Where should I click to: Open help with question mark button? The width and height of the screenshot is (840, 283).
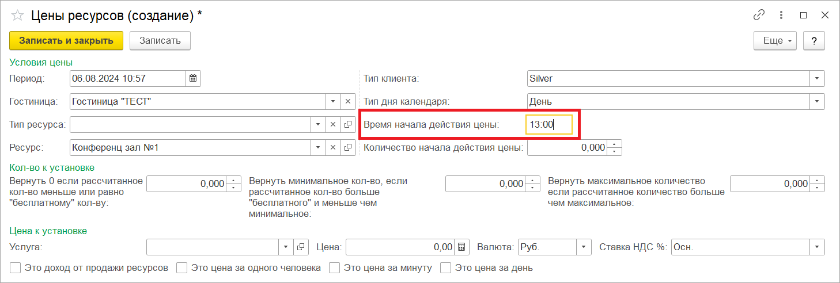tap(814, 40)
